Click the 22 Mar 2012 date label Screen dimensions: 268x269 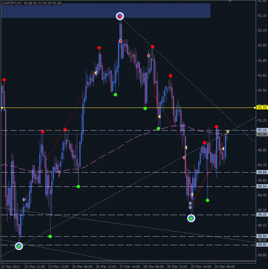point(11,266)
